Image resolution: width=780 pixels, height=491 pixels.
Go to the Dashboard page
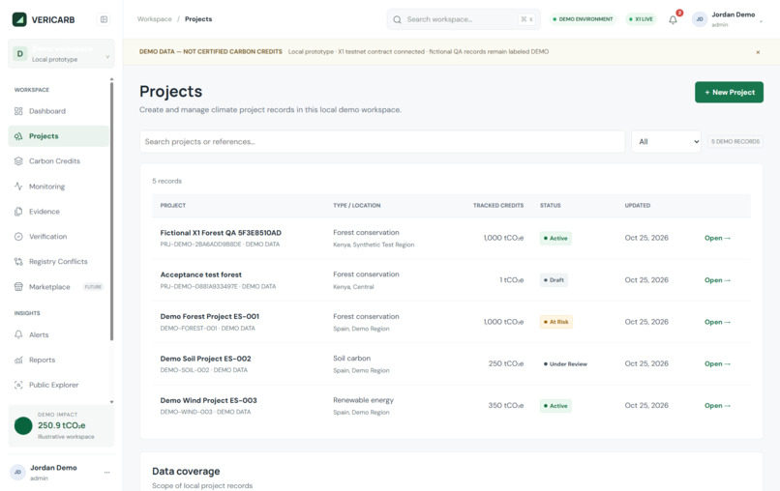tap(59, 111)
